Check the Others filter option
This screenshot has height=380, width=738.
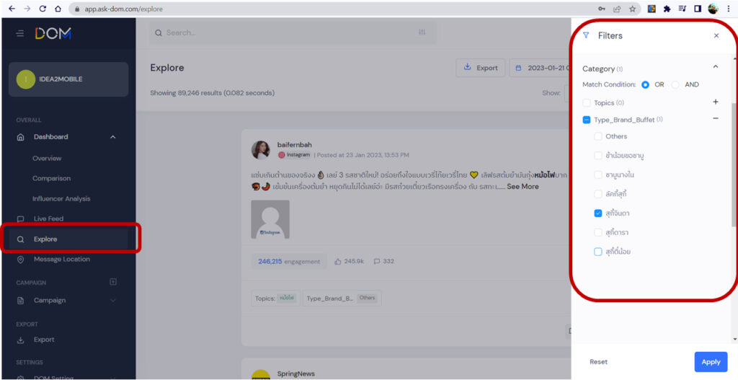[x=597, y=136]
